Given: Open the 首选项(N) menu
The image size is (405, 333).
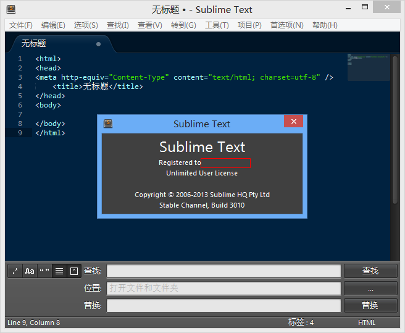Looking at the screenshot, I should (x=286, y=25).
